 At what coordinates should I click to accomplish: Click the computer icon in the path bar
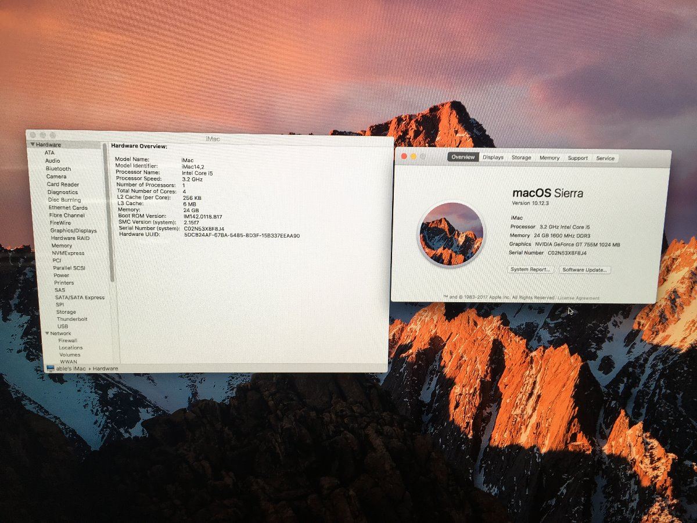[x=51, y=368]
